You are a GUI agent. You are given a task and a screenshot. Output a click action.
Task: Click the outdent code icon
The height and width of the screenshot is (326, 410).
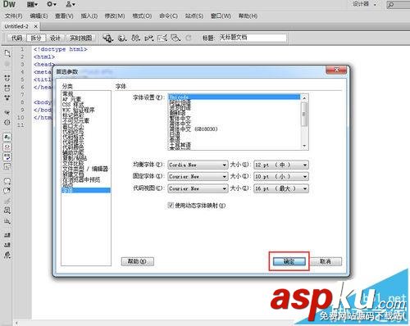click(7, 245)
